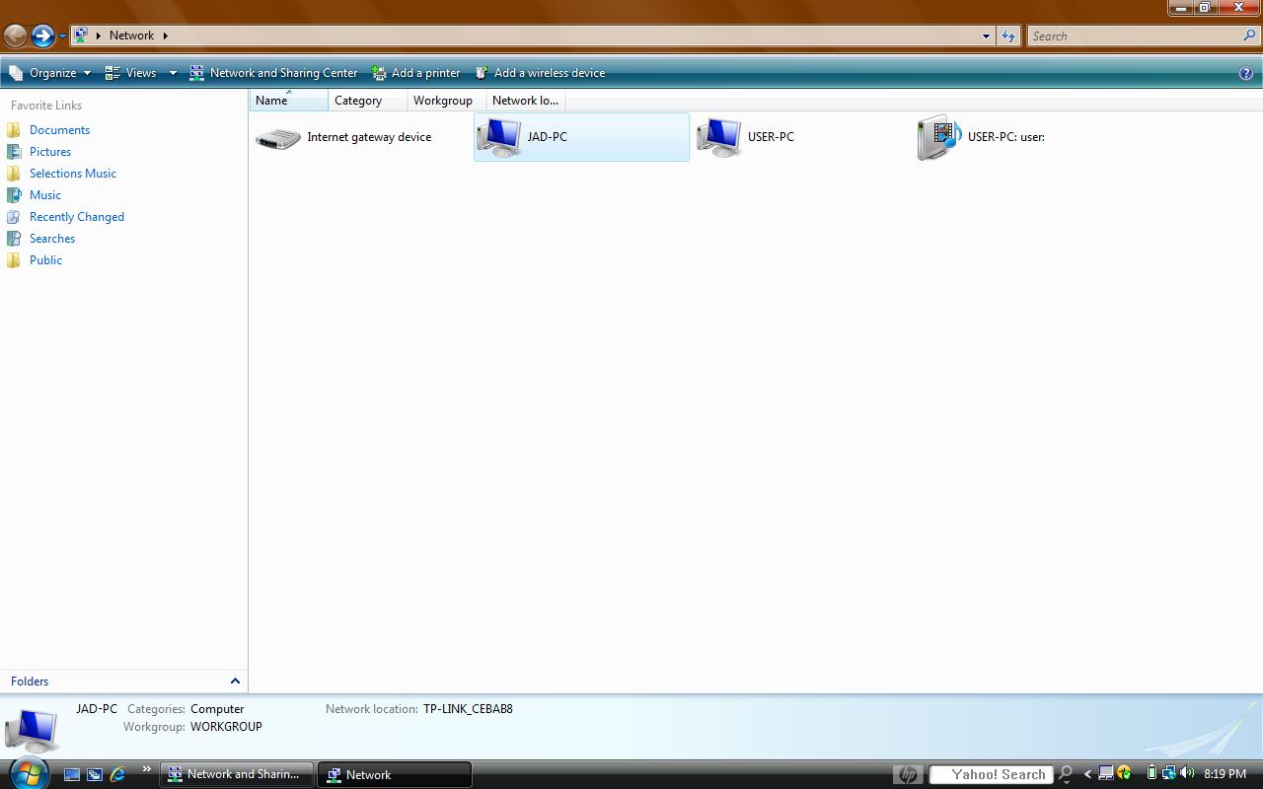Sort by the Network location column
The width and height of the screenshot is (1263, 789).
[526, 101]
